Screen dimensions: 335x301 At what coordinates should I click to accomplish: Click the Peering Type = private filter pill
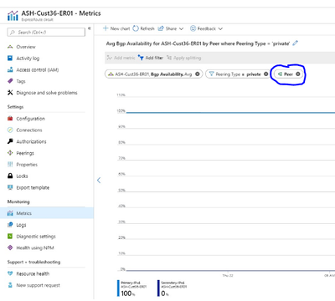click(x=238, y=74)
